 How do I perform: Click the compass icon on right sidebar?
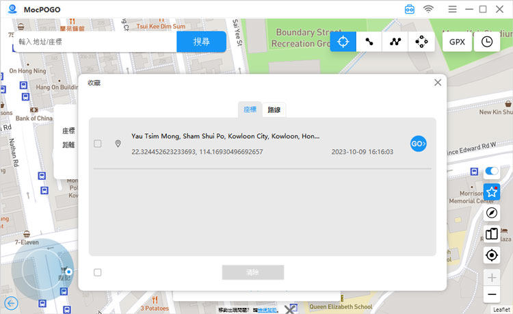[491, 213]
